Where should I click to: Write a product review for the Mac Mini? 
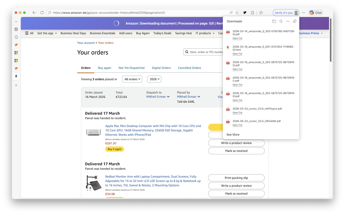pos(236,143)
